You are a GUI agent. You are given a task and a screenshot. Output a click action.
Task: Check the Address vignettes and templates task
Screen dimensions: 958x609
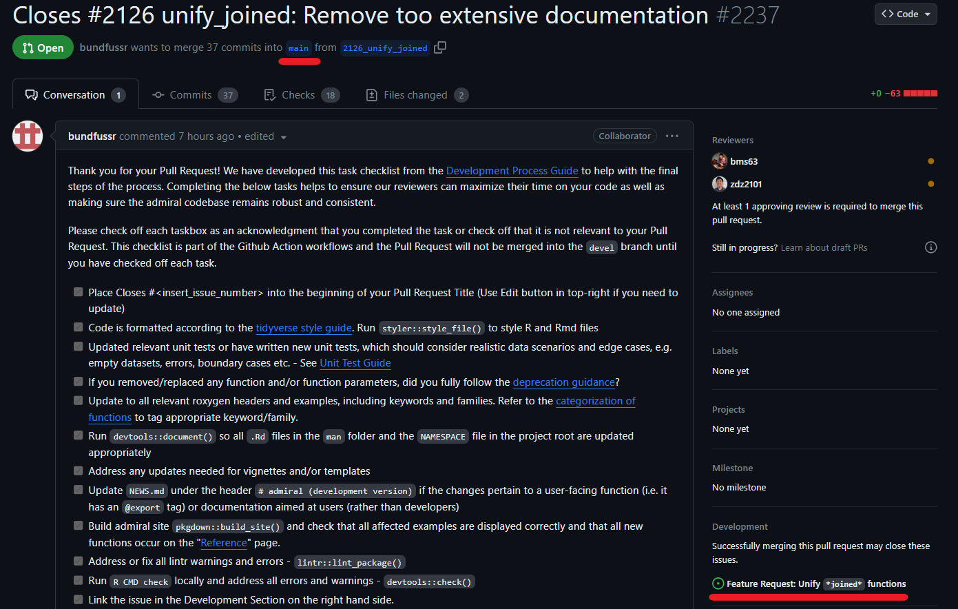pyautogui.click(x=79, y=471)
